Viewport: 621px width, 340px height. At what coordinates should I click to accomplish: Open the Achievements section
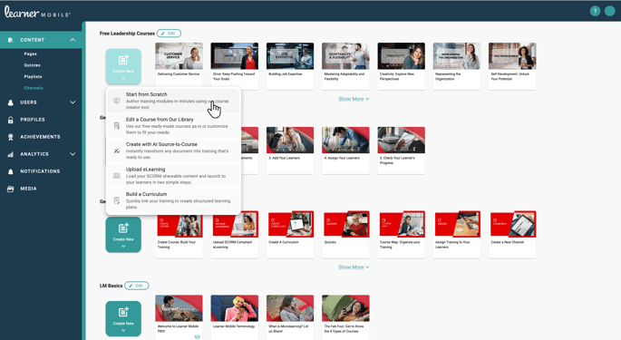pos(40,137)
